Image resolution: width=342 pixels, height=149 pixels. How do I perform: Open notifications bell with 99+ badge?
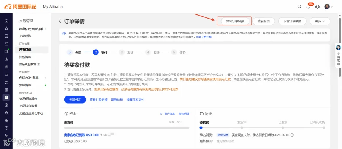point(308,6)
